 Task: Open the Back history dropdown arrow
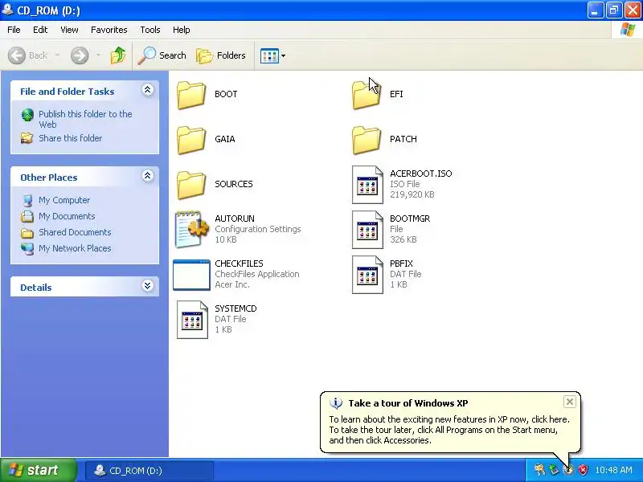click(57, 55)
